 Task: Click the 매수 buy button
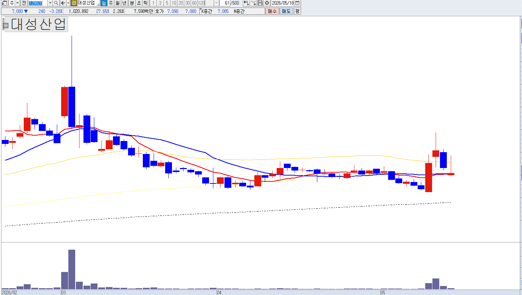(x=272, y=11)
